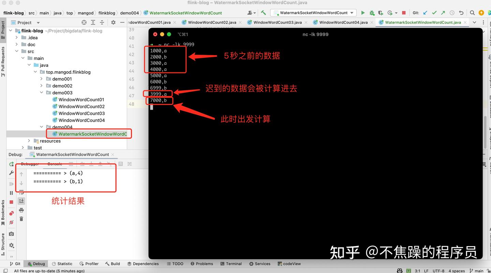Disable scroll-to-end in console output
Image resolution: width=491 pixels, height=273 pixels.
click(21, 201)
